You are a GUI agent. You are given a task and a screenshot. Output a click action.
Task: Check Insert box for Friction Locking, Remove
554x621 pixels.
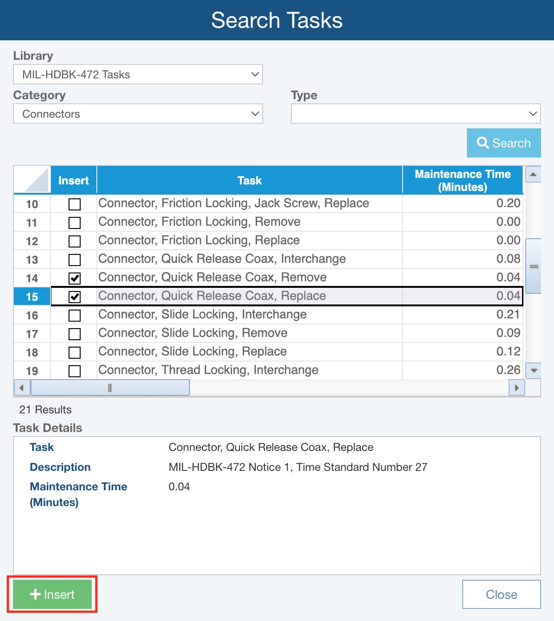pos(74,222)
